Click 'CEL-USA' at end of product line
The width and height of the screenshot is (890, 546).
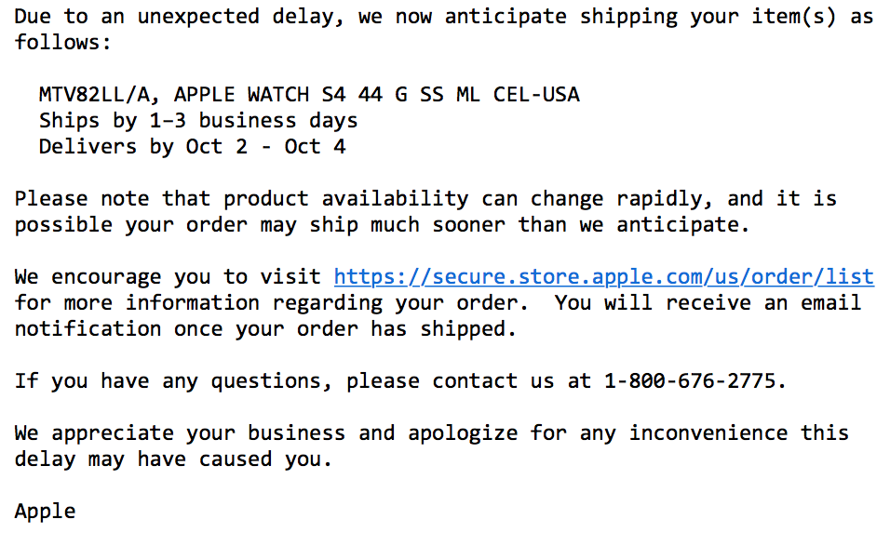click(536, 95)
